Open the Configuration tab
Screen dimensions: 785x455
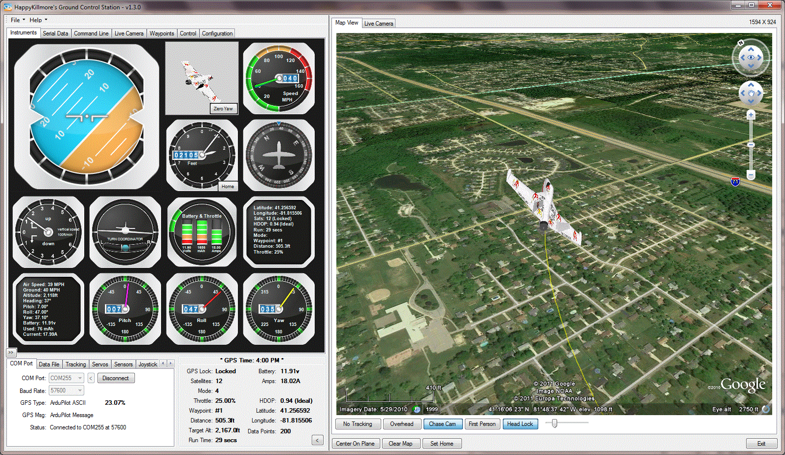[x=217, y=33]
